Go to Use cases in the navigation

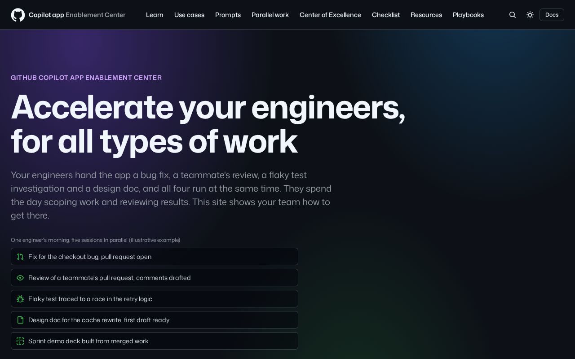point(189,15)
